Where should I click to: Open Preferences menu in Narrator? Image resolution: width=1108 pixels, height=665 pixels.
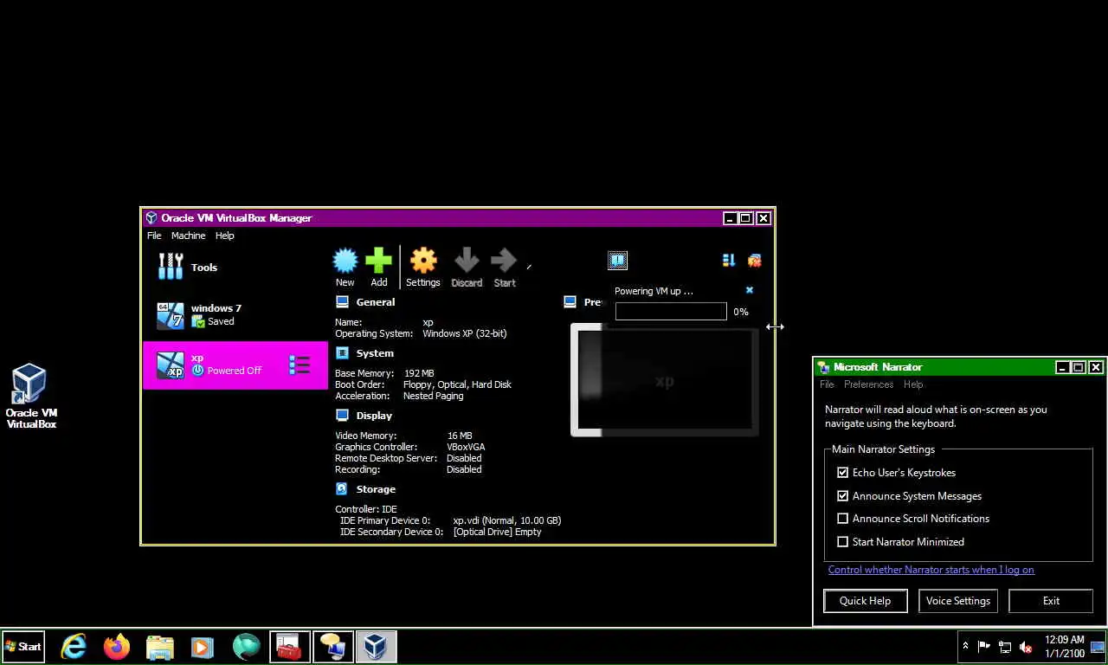(x=868, y=384)
